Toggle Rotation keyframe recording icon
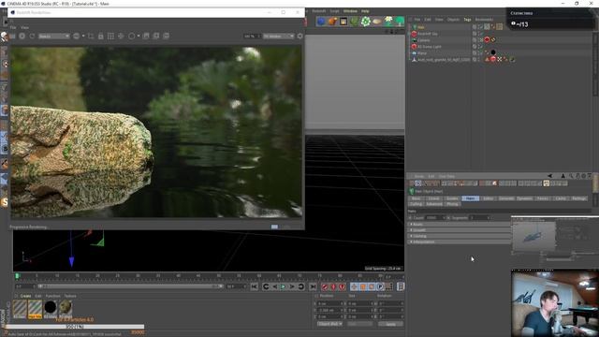 click(x=372, y=286)
